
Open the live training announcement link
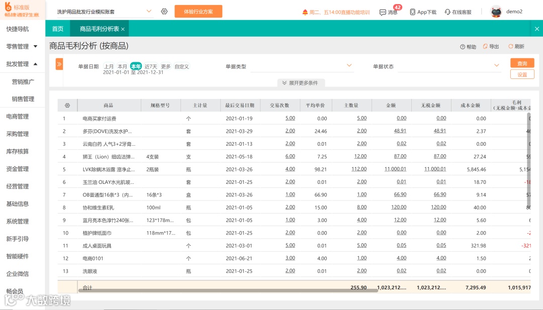tap(339, 12)
